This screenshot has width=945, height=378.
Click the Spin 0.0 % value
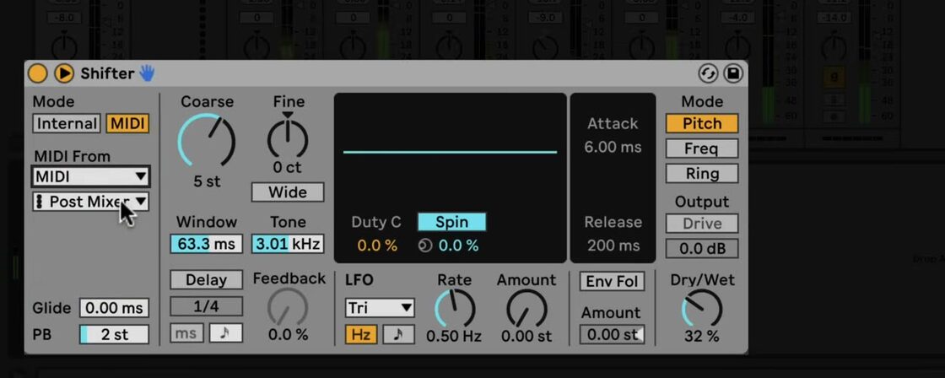click(458, 246)
